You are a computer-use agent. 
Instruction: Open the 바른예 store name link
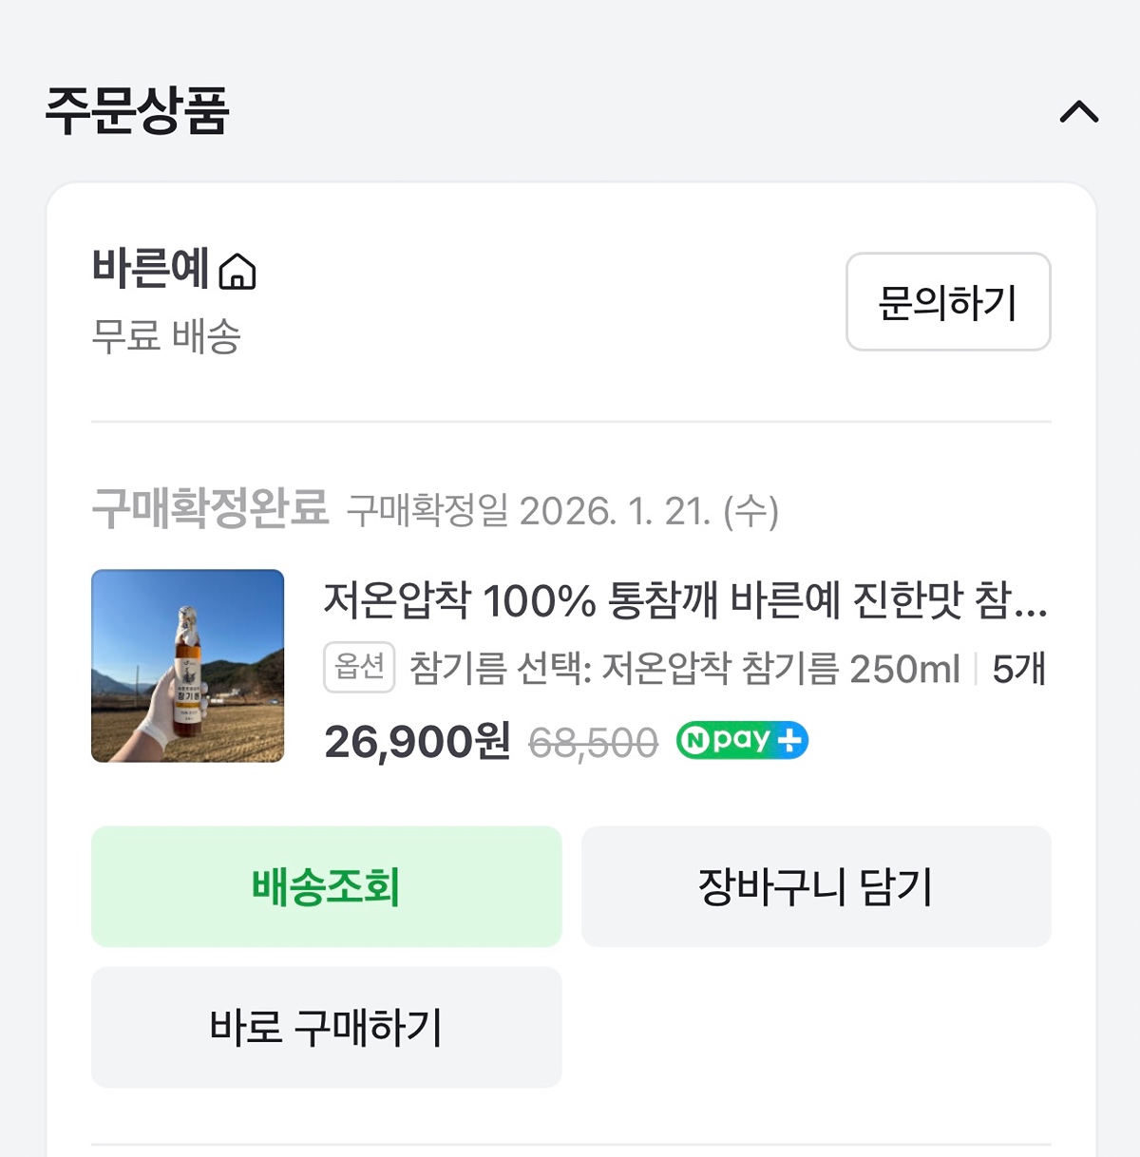150,269
